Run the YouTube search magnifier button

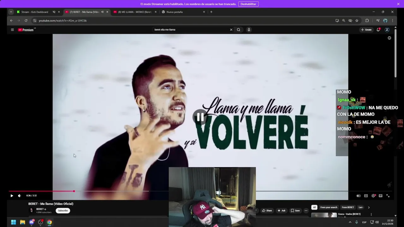(x=239, y=30)
